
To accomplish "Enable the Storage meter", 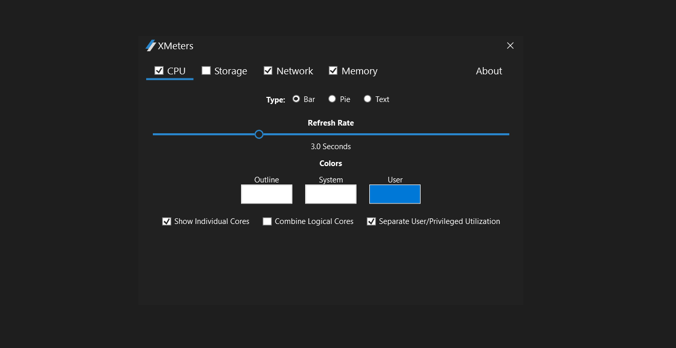I will click(x=206, y=70).
